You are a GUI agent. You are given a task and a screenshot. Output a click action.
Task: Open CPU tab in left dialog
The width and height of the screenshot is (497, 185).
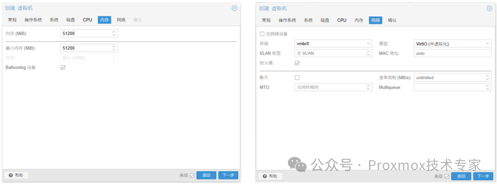87,20
